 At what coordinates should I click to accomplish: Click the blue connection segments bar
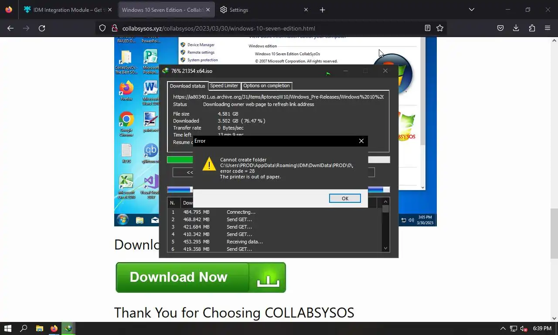point(179,189)
